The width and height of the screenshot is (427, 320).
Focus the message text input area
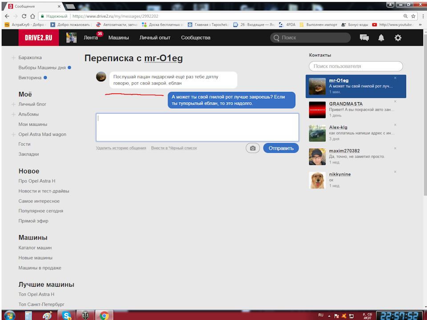pyautogui.click(x=197, y=127)
